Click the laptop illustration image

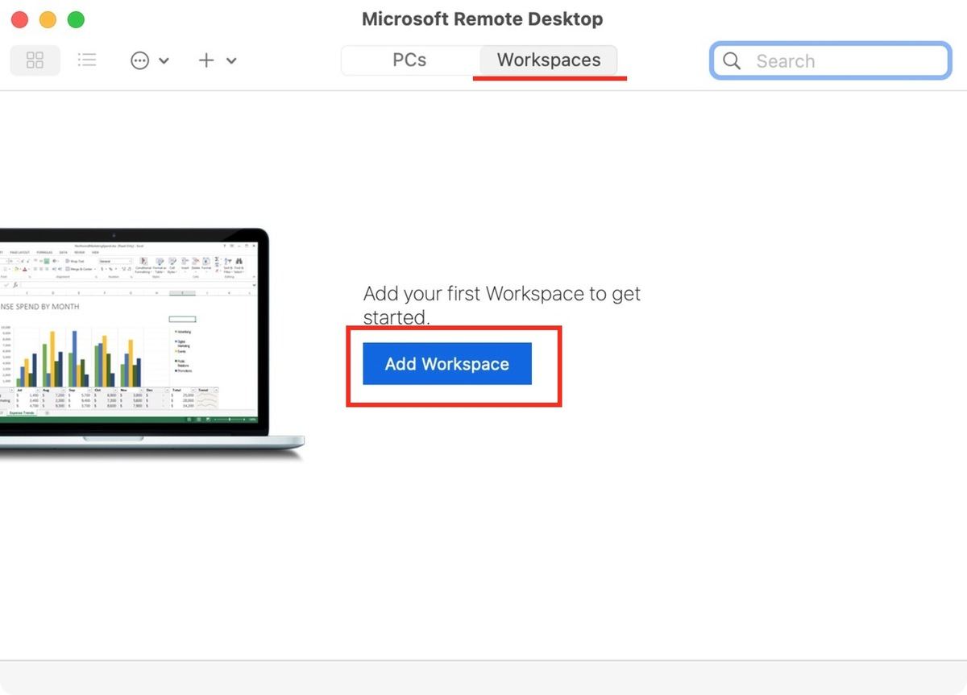[152, 344]
